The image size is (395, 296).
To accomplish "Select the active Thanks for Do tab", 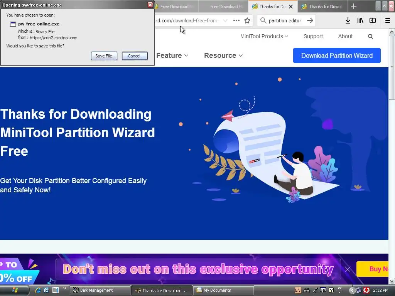I will 273,7.
